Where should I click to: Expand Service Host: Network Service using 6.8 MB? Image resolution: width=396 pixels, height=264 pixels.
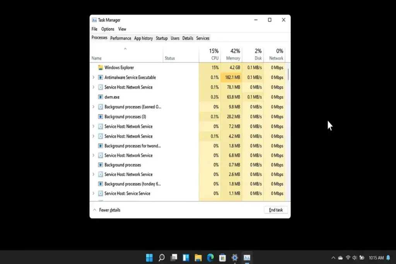pos(94,155)
